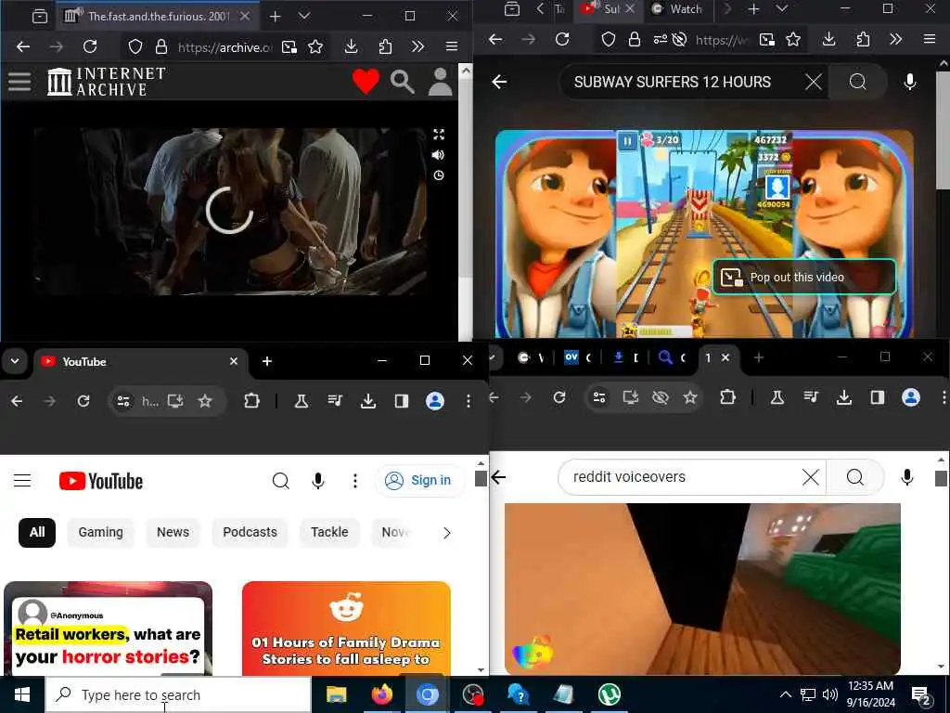
Task: Toggle Chrome side panel in YouTube window
Action: 401,401
